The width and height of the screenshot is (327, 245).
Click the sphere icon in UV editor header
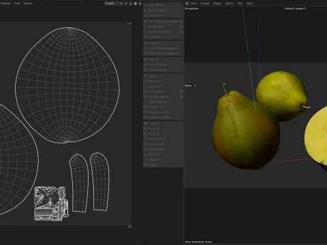pyautogui.click(x=136, y=3)
